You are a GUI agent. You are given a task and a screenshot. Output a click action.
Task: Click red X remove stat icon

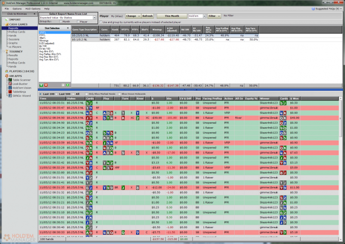pyautogui.click(x=46, y=85)
